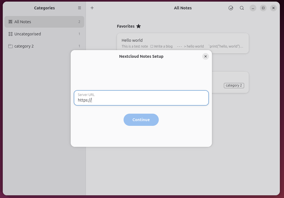The width and height of the screenshot is (284, 198).
Task: Open search with magnifier icon
Action: pos(242,8)
